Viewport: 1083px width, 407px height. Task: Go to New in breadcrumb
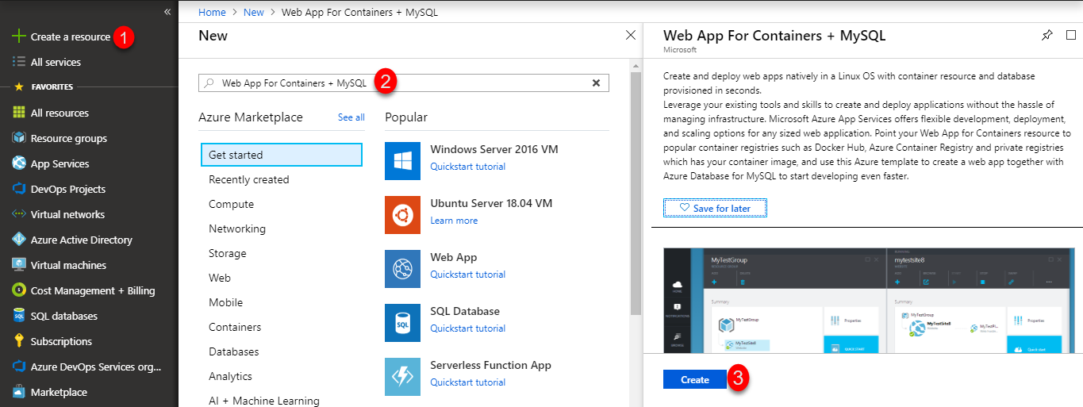tap(254, 12)
